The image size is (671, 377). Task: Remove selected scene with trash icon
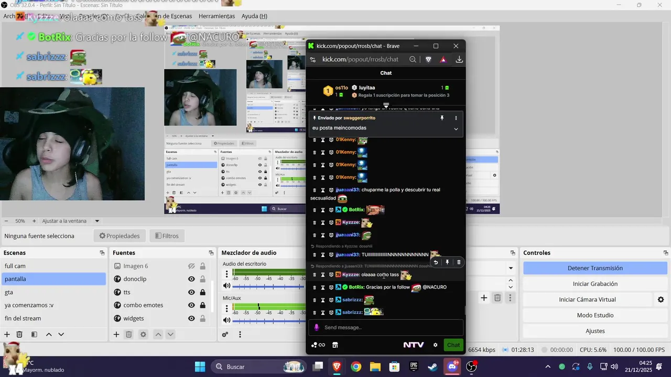[19, 334]
